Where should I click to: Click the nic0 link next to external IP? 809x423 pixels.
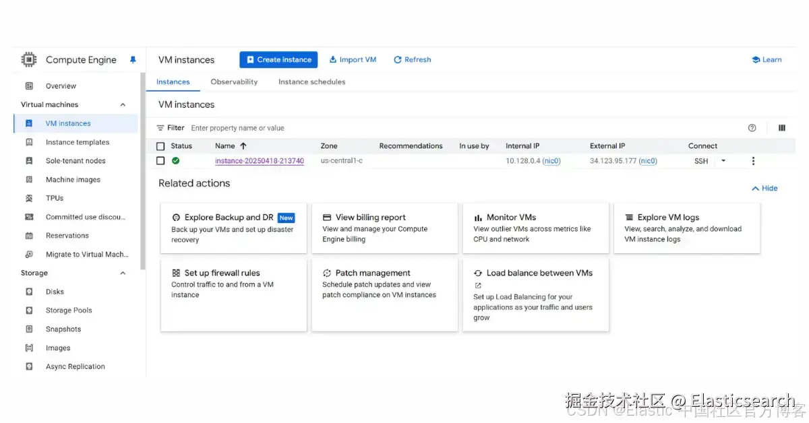point(648,161)
